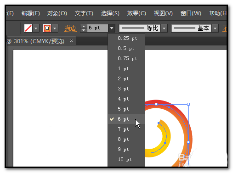This screenshot has width=233, height=173.
Task: Open the 描边 stroke panel link
Action: point(71,28)
